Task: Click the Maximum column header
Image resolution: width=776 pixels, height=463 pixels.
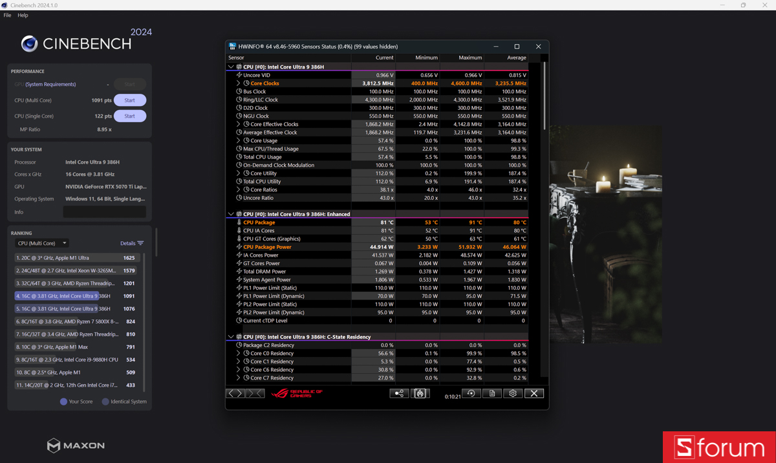Action: tap(462, 58)
